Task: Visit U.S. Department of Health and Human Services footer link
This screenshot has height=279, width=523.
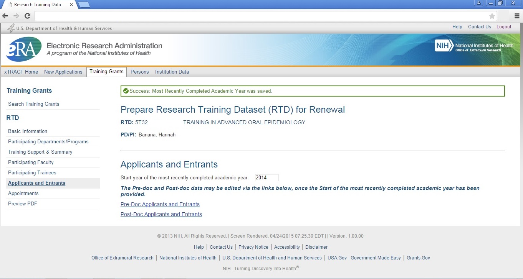Action: click(272, 258)
